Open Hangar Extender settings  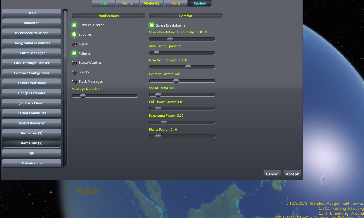(x=32, y=93)
